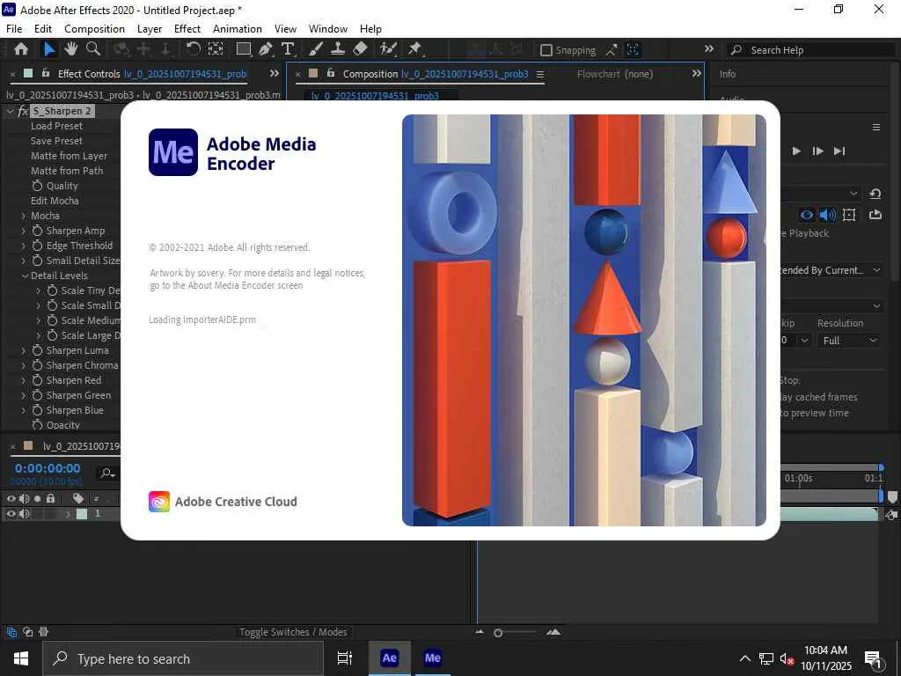Click the Load Preset button
The width and height of the screenshot is (901, 676).
[x=56, y=126]
